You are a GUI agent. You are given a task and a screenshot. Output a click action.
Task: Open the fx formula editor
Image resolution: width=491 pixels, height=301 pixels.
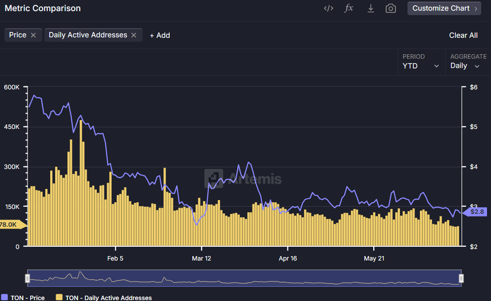point(349,8)
